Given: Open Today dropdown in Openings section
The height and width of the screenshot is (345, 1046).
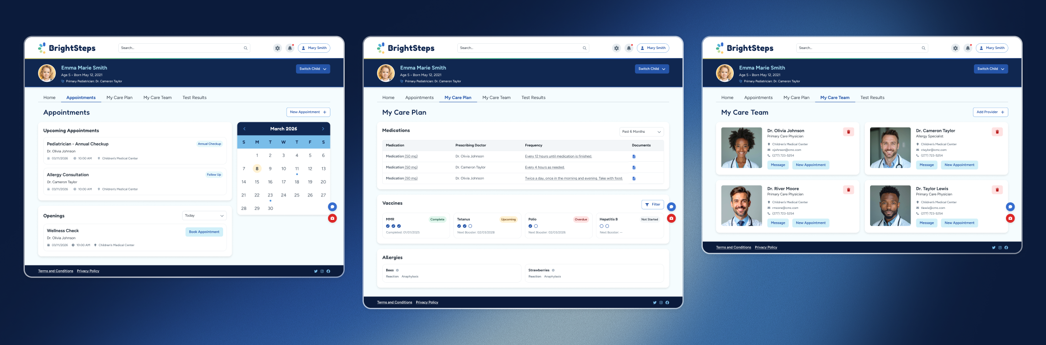Looking at the screenshot, I should click(x=204, y=216).
